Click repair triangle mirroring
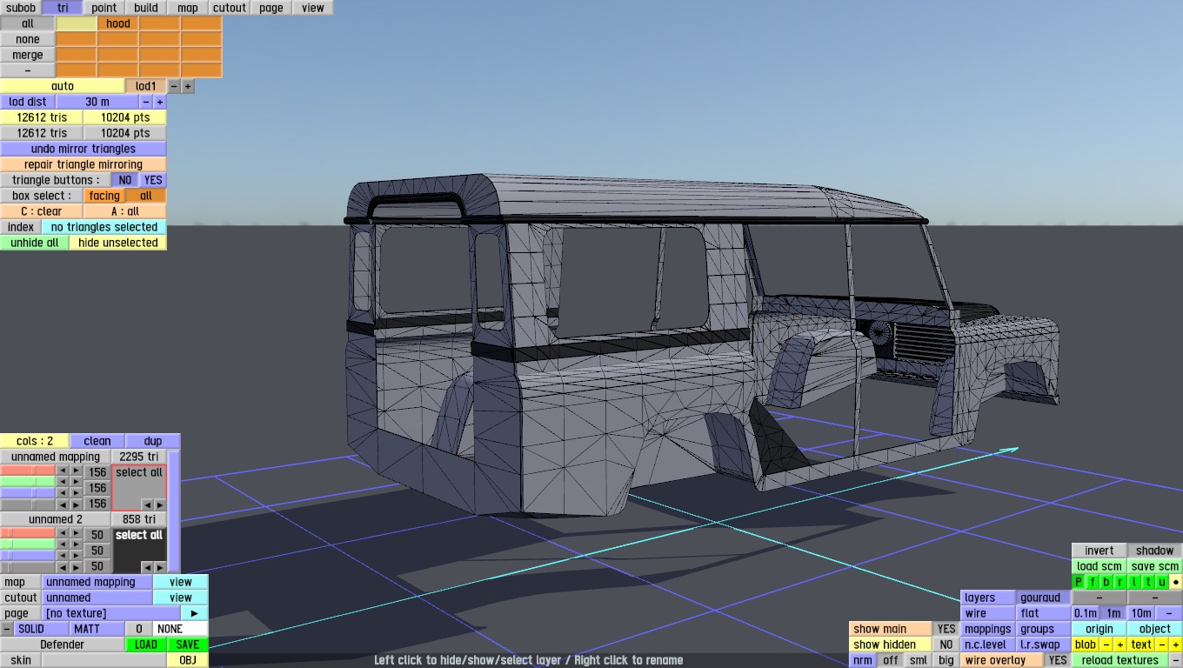 click(84, 164)
